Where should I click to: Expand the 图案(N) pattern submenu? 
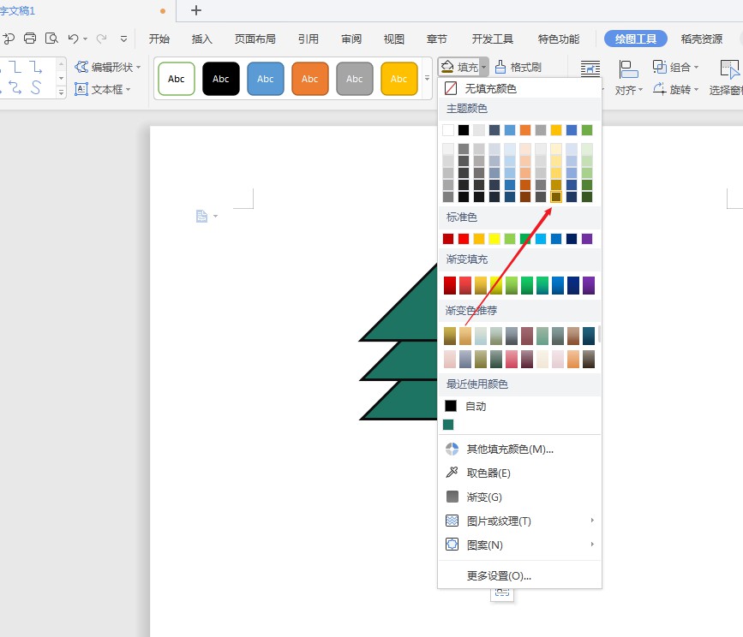point(484,545)
